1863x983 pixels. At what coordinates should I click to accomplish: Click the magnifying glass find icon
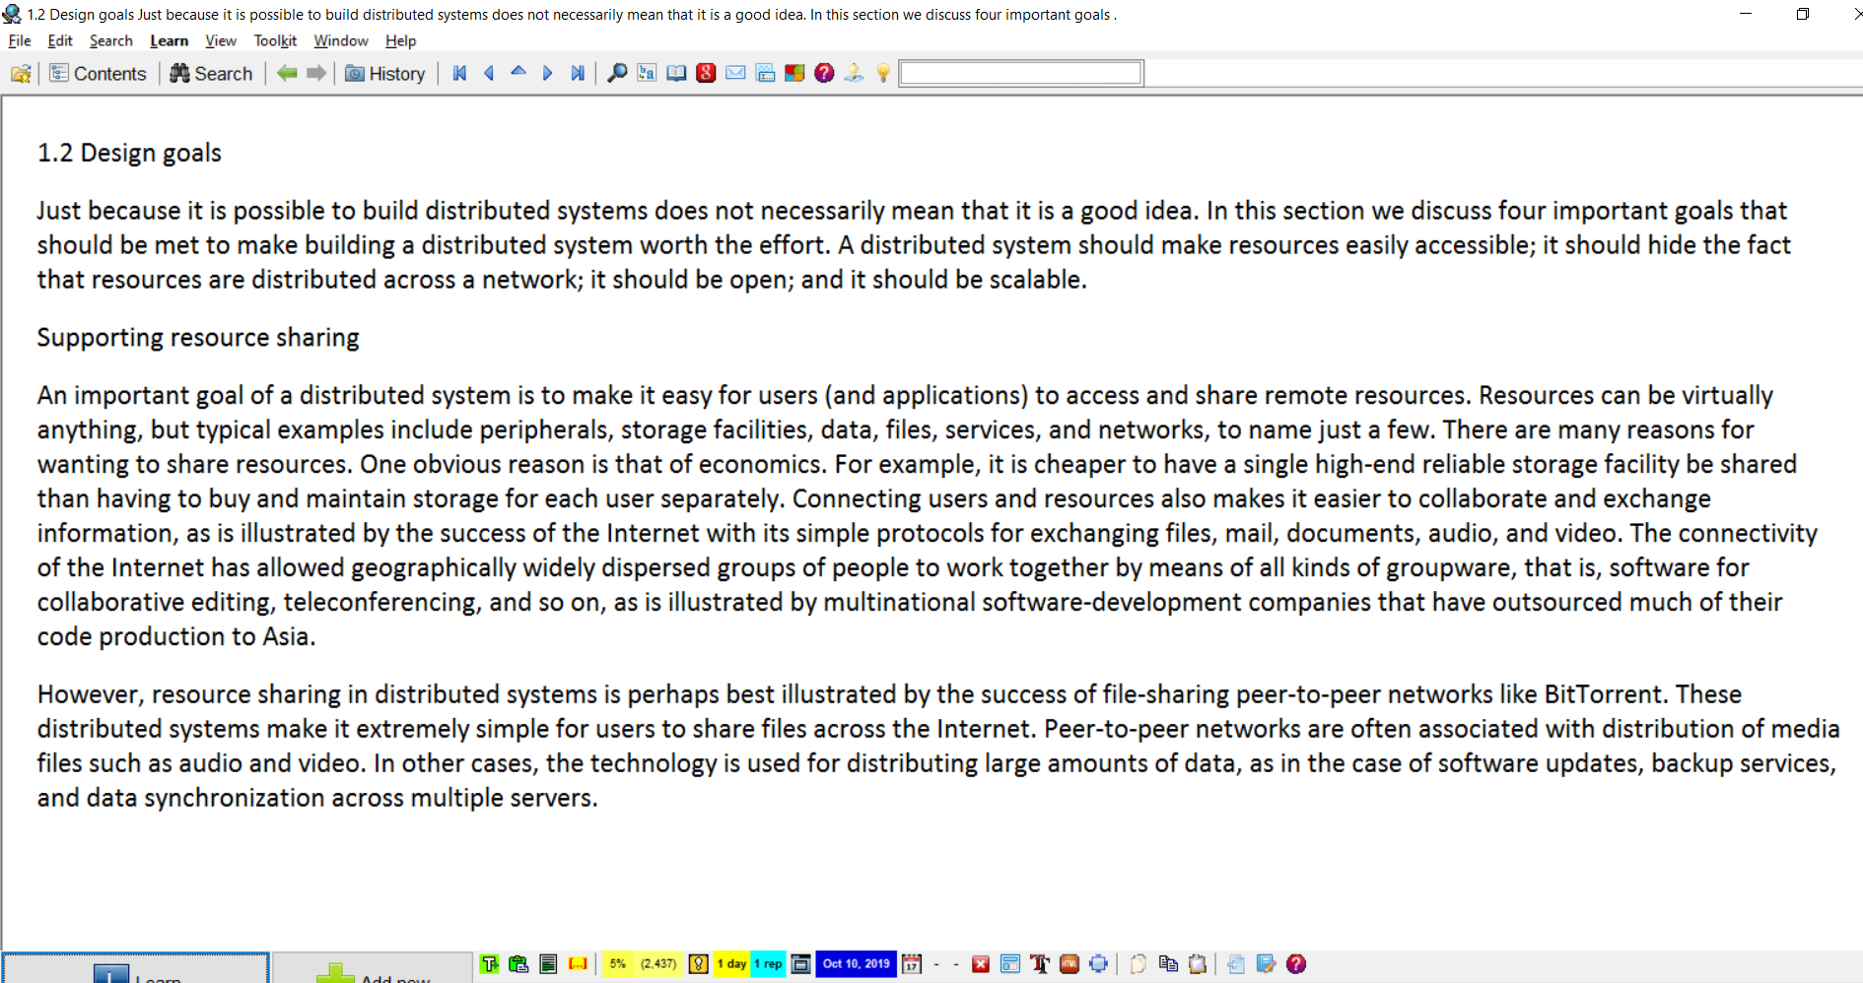pyautogui.click(x=617, y=73)
